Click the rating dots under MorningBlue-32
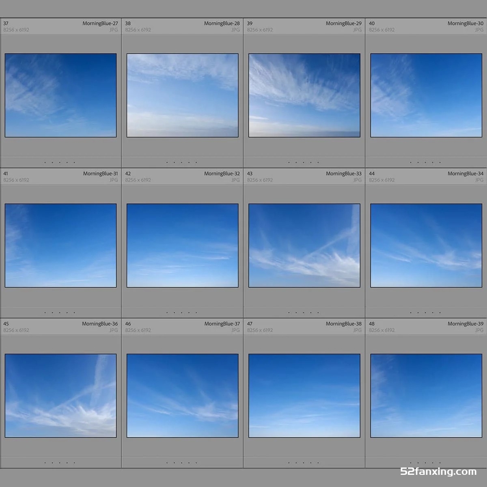487x487 pixels. tap(181, 312)
